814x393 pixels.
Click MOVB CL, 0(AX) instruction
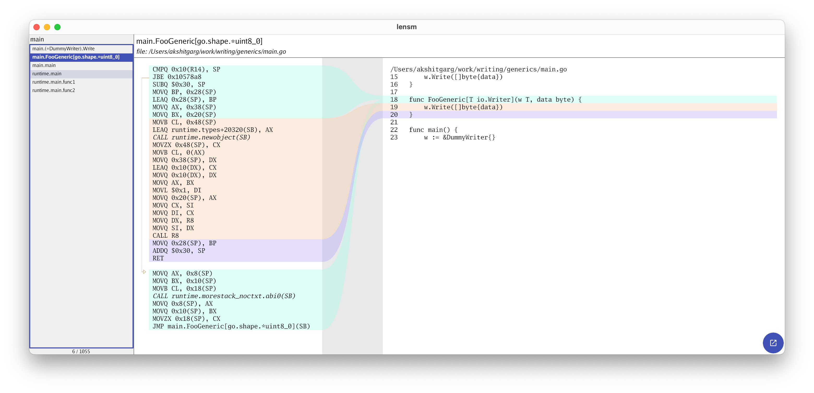click(x=179, y=152)
